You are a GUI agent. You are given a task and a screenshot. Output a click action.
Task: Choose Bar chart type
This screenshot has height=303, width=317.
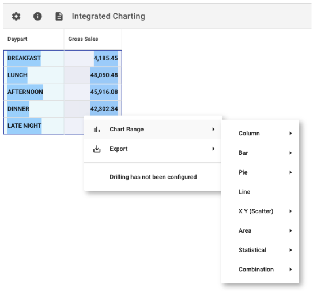tap(260, 153)
